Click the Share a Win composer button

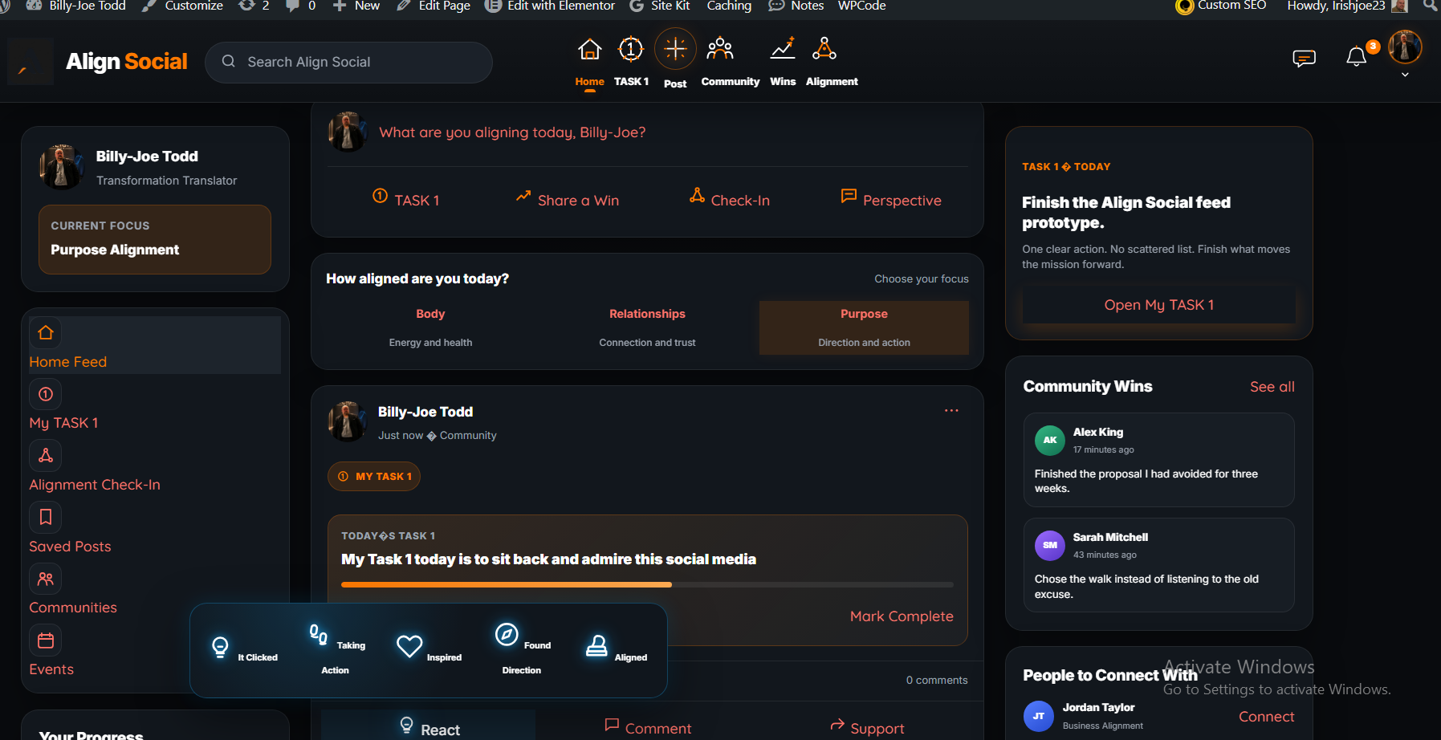point(568,200)
